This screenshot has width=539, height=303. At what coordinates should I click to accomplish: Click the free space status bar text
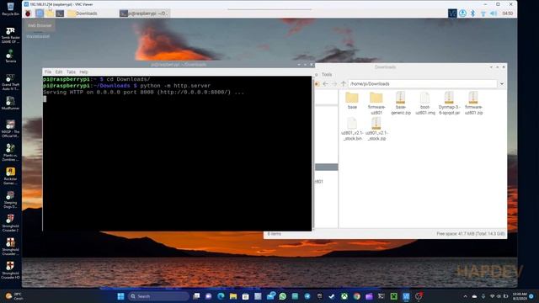pos(470,234)
